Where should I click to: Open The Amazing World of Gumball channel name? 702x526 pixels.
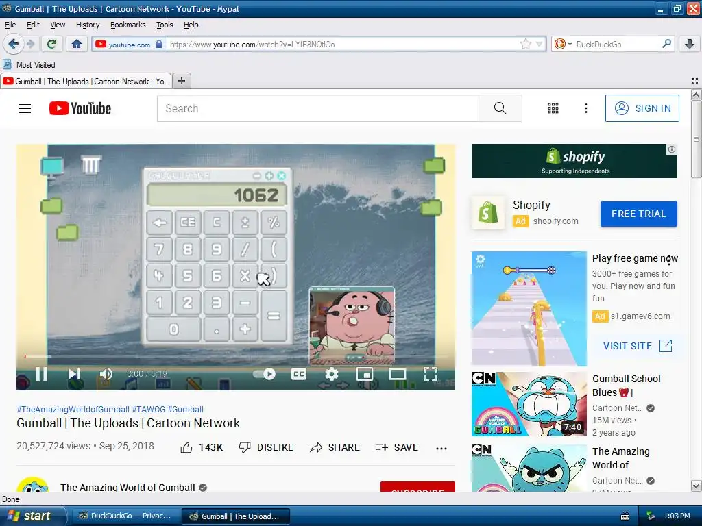tap(128, 487)
